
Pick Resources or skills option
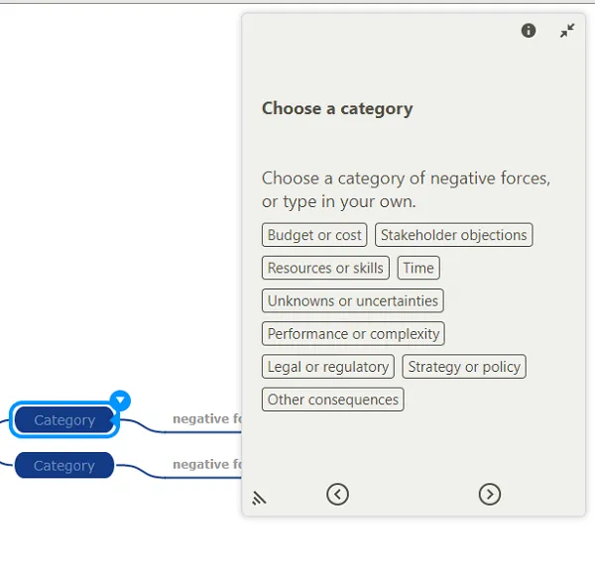(x=325, y=268)
